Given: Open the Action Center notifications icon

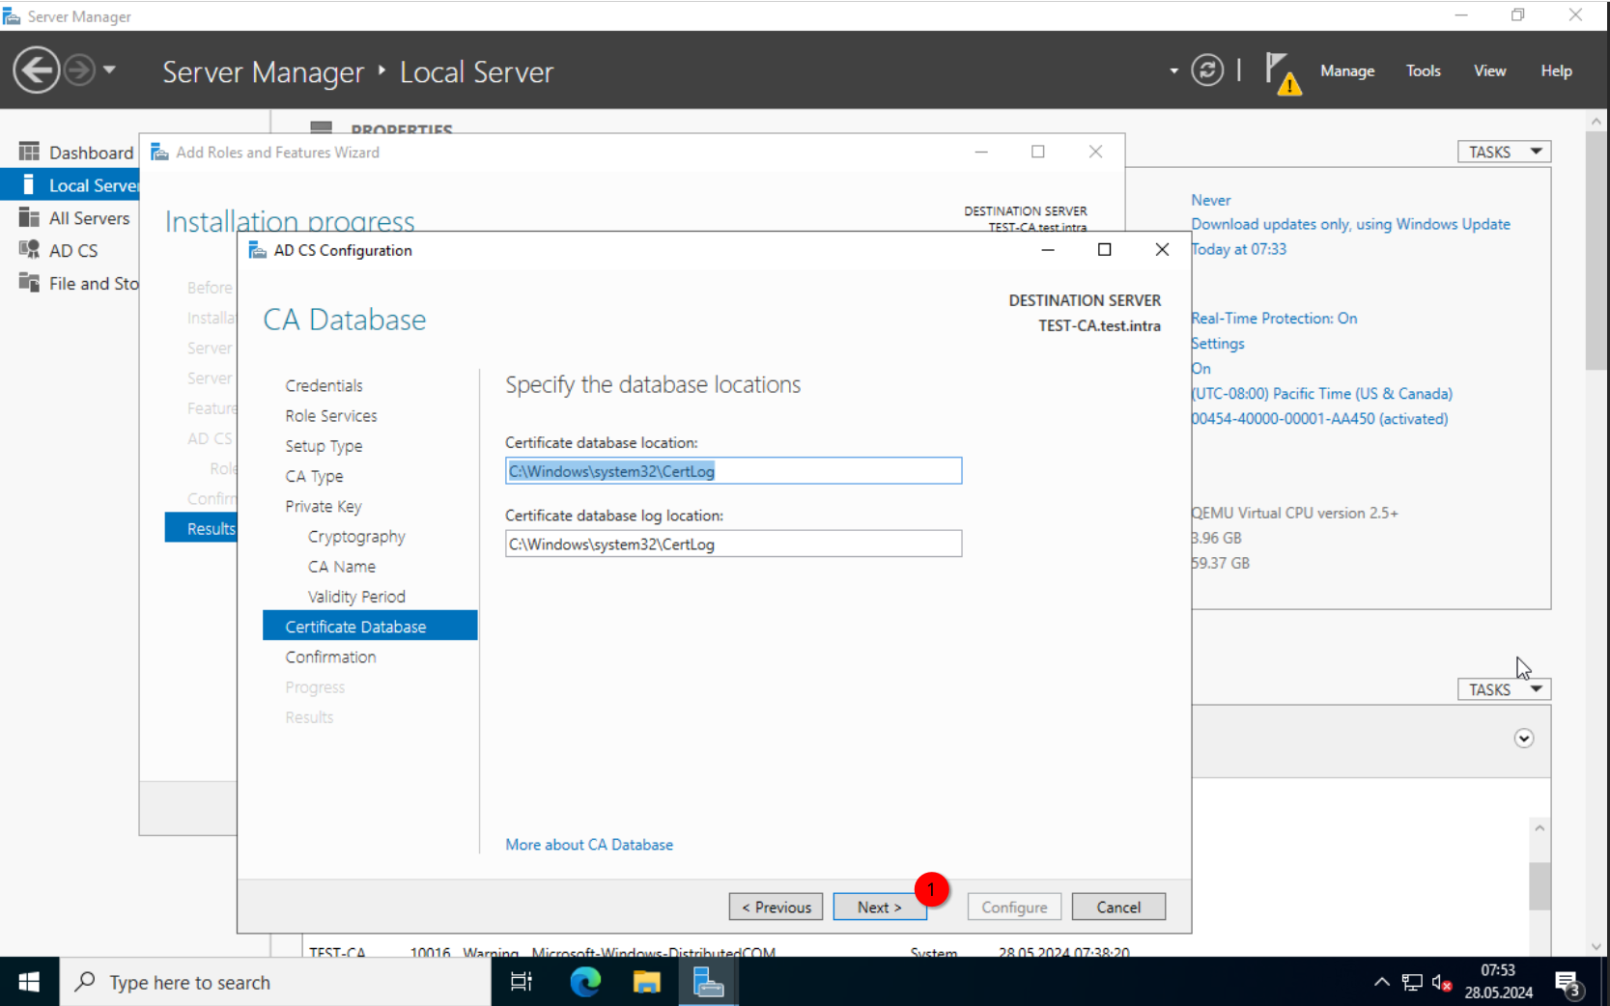Looking at the screenshot, I should click(x=1568, y=984).
